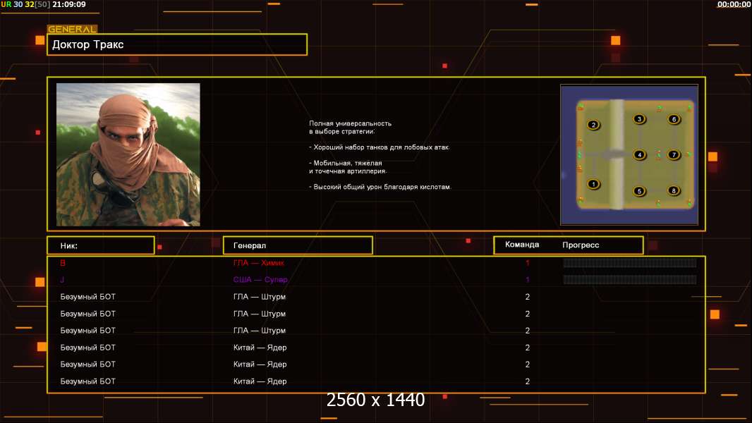The height and width of the screenshot is (423, 752).
Task: Select the Генерал column header
Action: click(297, 245)
